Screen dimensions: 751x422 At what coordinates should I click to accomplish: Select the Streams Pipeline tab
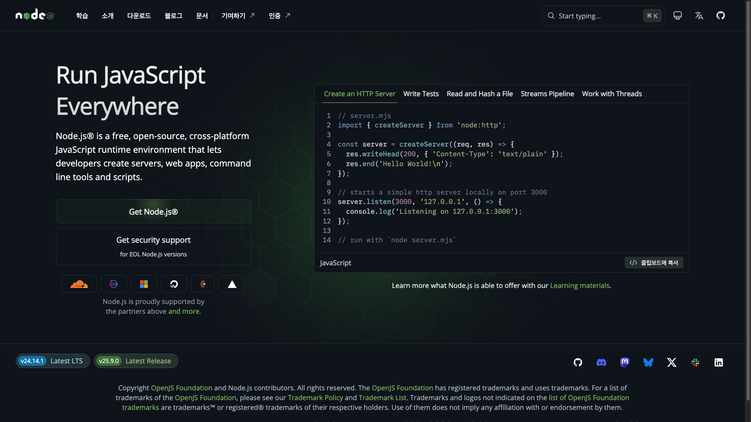(547, 94)
